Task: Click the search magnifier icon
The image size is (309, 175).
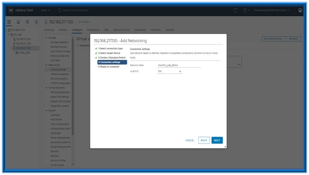Action: [60, 10]
